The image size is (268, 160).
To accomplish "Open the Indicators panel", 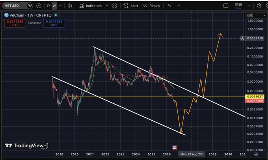I will [91, 6].
